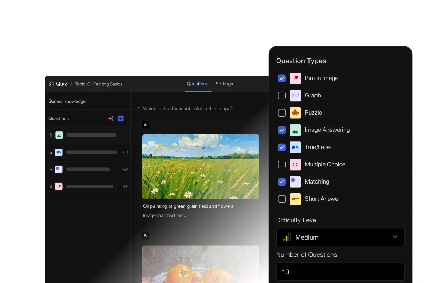Select question 3 matching icon
Viewport: 448px width, 283px height.
(x=59, y=169)
